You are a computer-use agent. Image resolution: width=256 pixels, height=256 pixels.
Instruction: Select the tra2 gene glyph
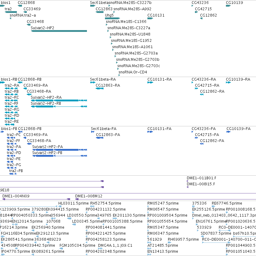11,12
